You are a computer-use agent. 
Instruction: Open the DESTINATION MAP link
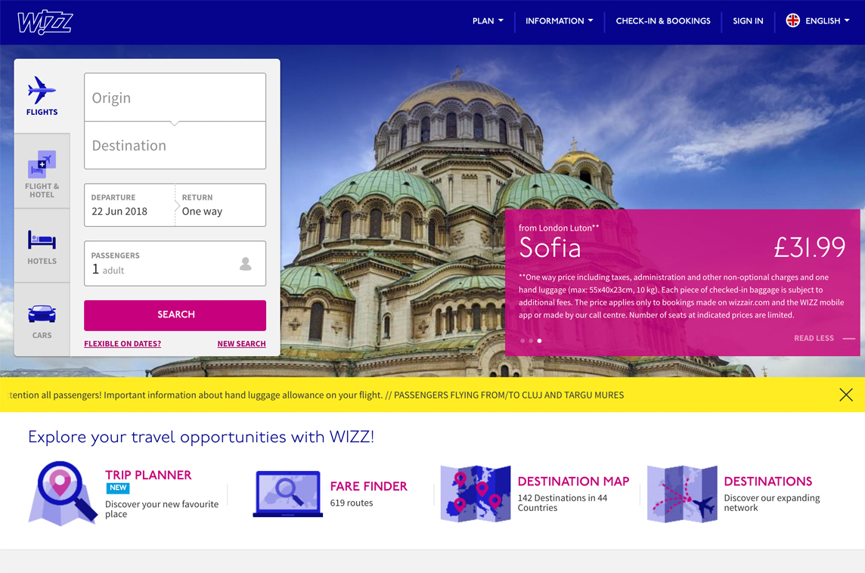pyautogui.click(x=573, y=482)
